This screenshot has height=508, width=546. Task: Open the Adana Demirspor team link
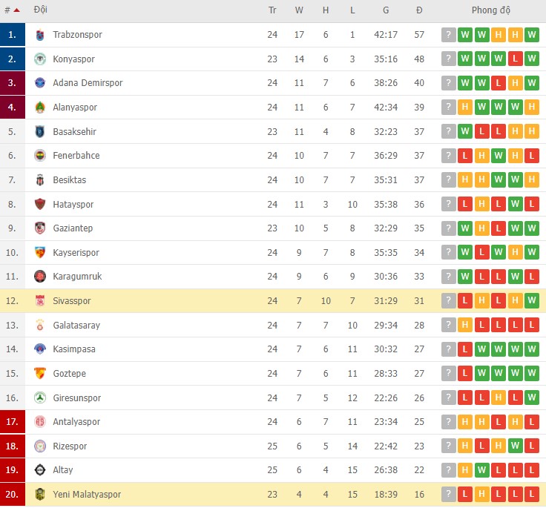click(x=88, y=83)
